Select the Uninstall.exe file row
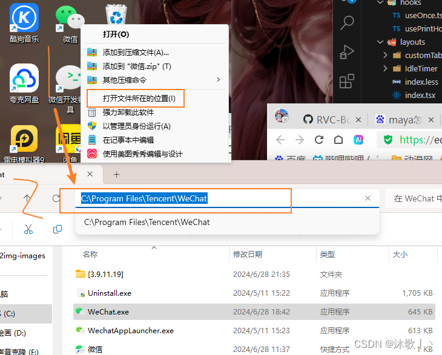Screen dimensions: 442x355 pos(254,293)
